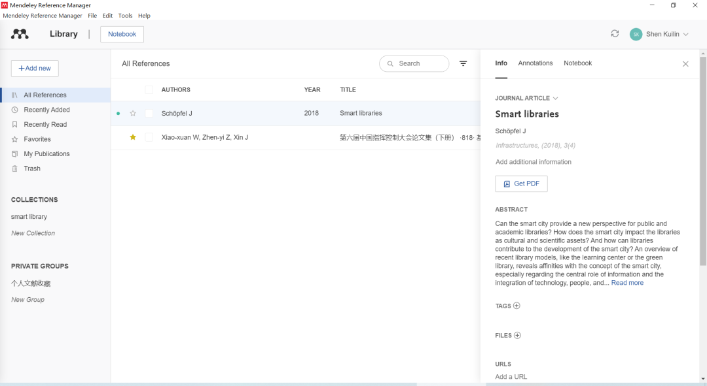This screenshot has height=386, width=707.
Task: Switch to the Notebook tab in side panel
Action: coord(577,63)
